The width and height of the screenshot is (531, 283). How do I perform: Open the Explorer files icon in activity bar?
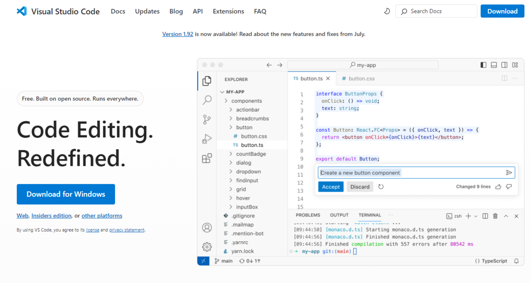207,81
